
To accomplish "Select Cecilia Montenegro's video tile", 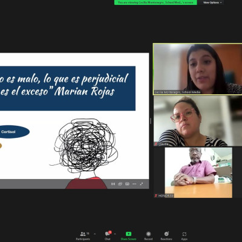I will pos(198,69).
